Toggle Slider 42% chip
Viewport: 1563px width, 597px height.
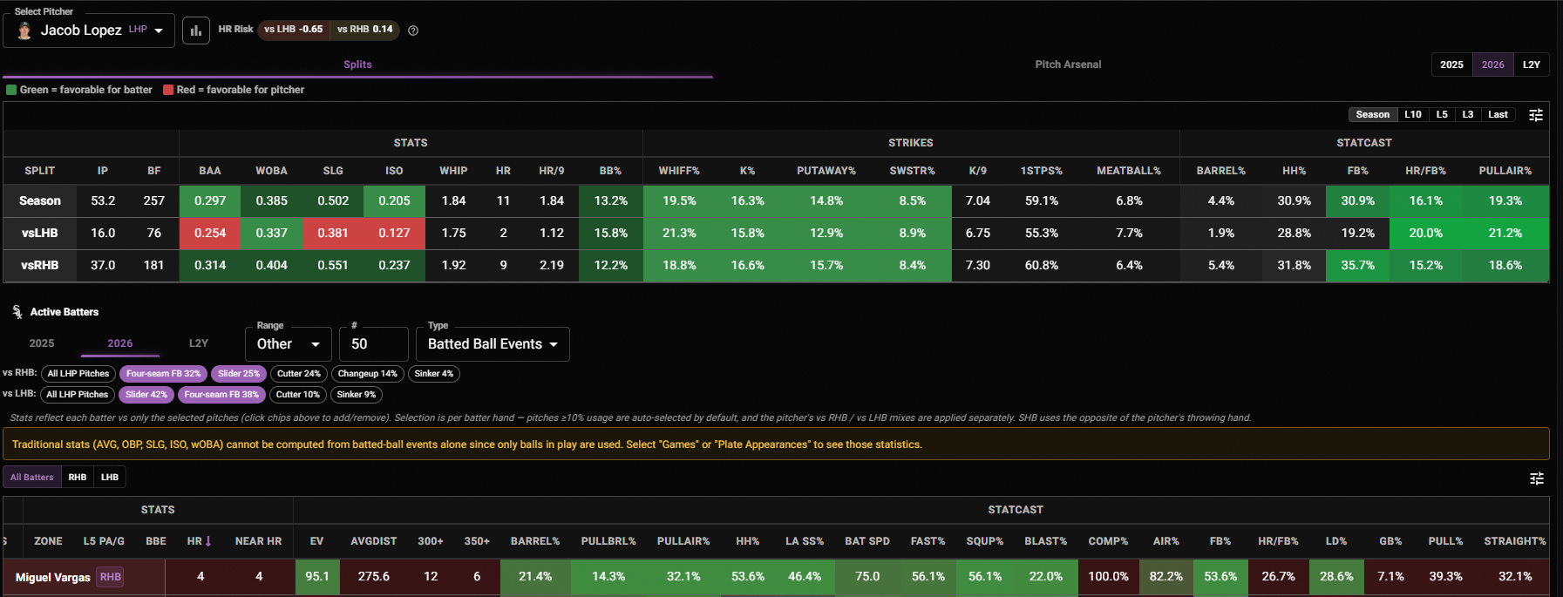click(146, 395)
